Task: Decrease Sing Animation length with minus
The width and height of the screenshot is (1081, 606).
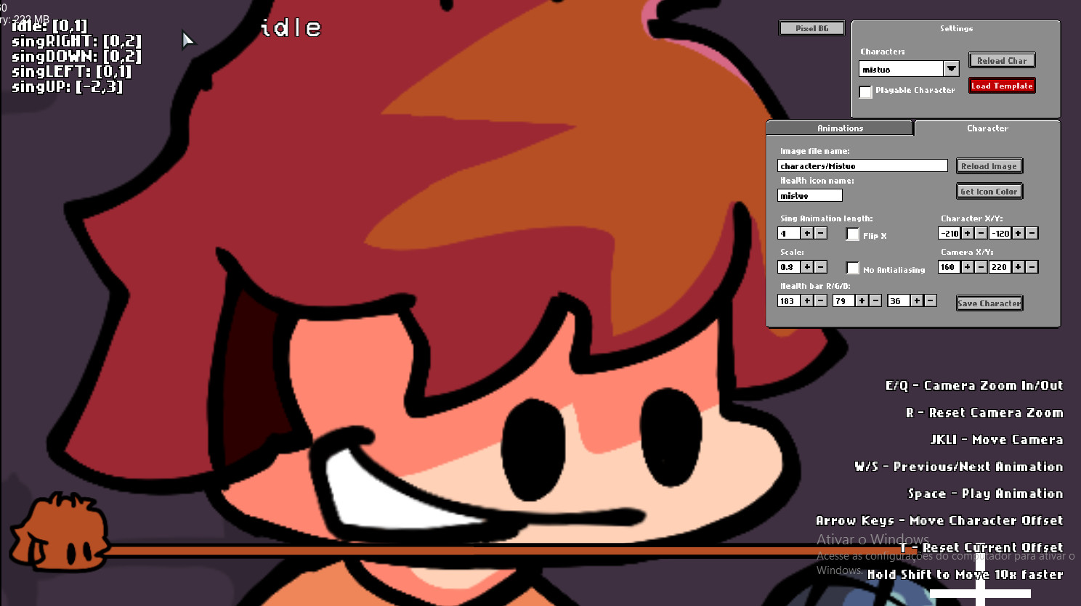Action: tap(820, 233)
